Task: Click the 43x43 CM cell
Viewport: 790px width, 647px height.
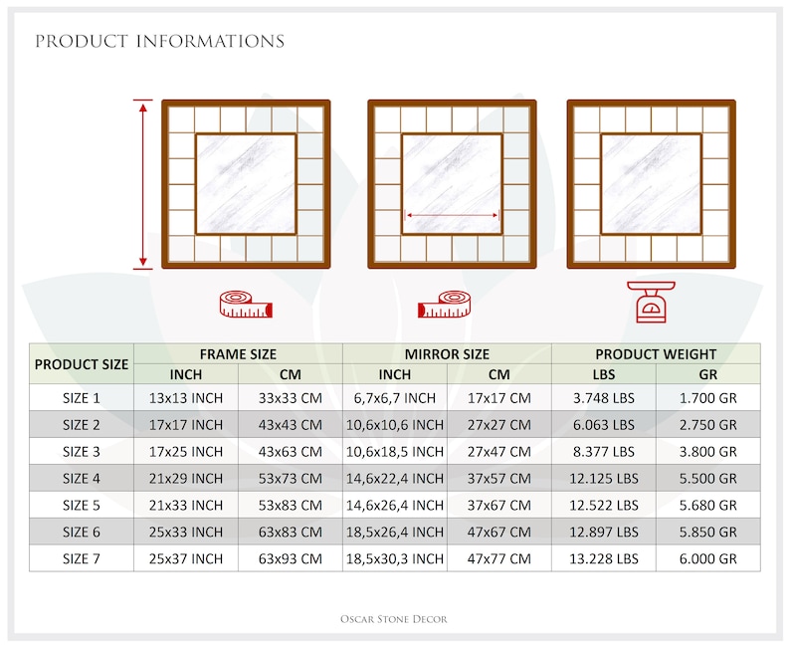Action: point(291,425)
